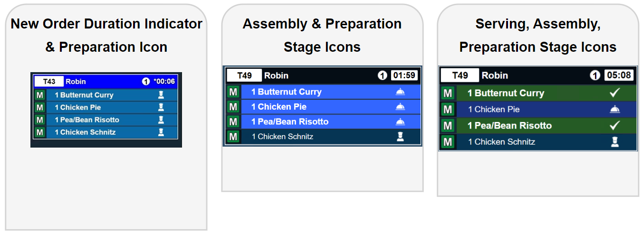Click the 01:59 timer on middle T49 ticket

pos(404,75)
